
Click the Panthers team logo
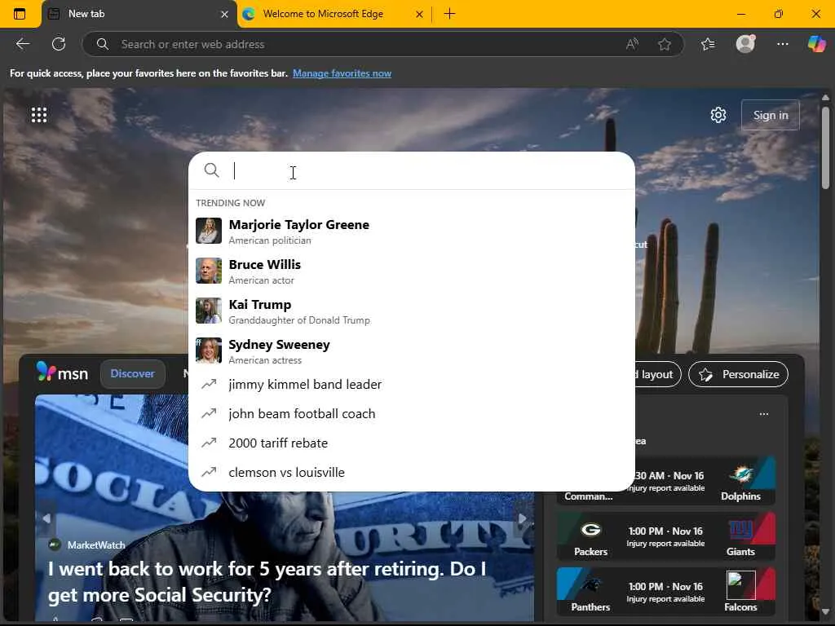pos(590,585)
